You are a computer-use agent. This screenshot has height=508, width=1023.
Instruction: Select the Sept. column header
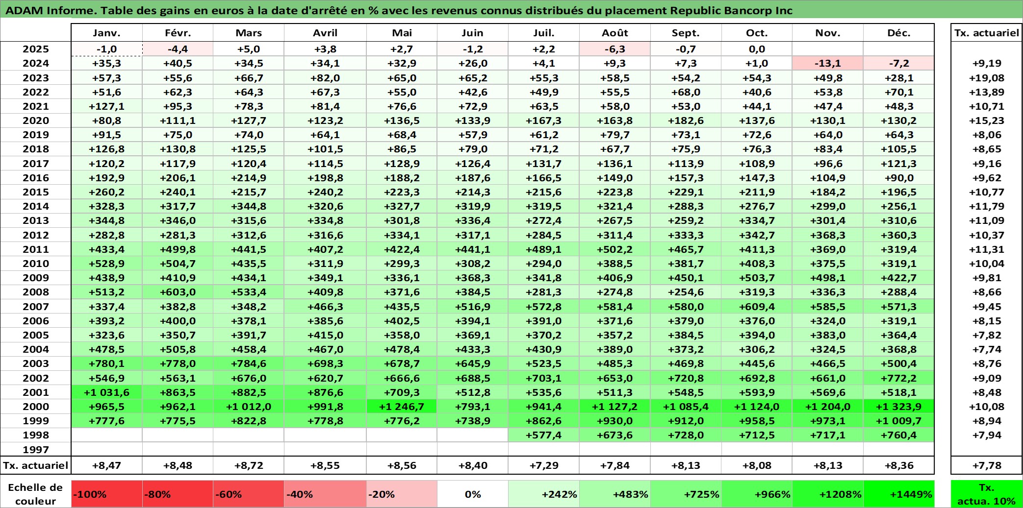click(686, 33)
